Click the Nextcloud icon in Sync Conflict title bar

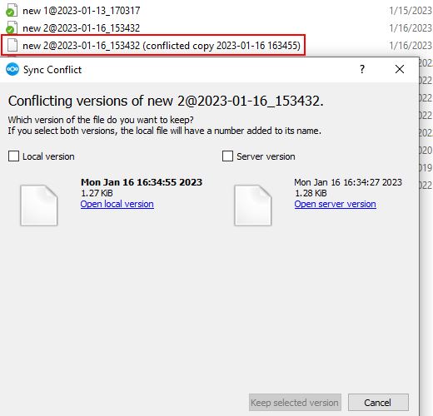tap(12, 69)
